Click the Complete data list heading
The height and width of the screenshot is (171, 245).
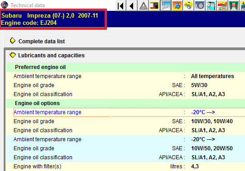coord(42,42)
